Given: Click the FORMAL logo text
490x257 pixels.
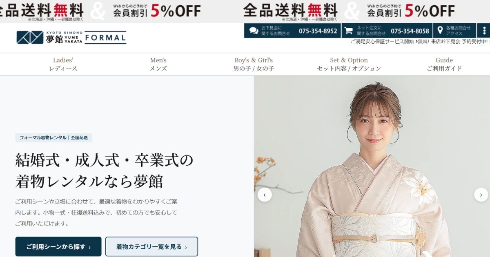Looking at the screenshot, I should (106, 38).
